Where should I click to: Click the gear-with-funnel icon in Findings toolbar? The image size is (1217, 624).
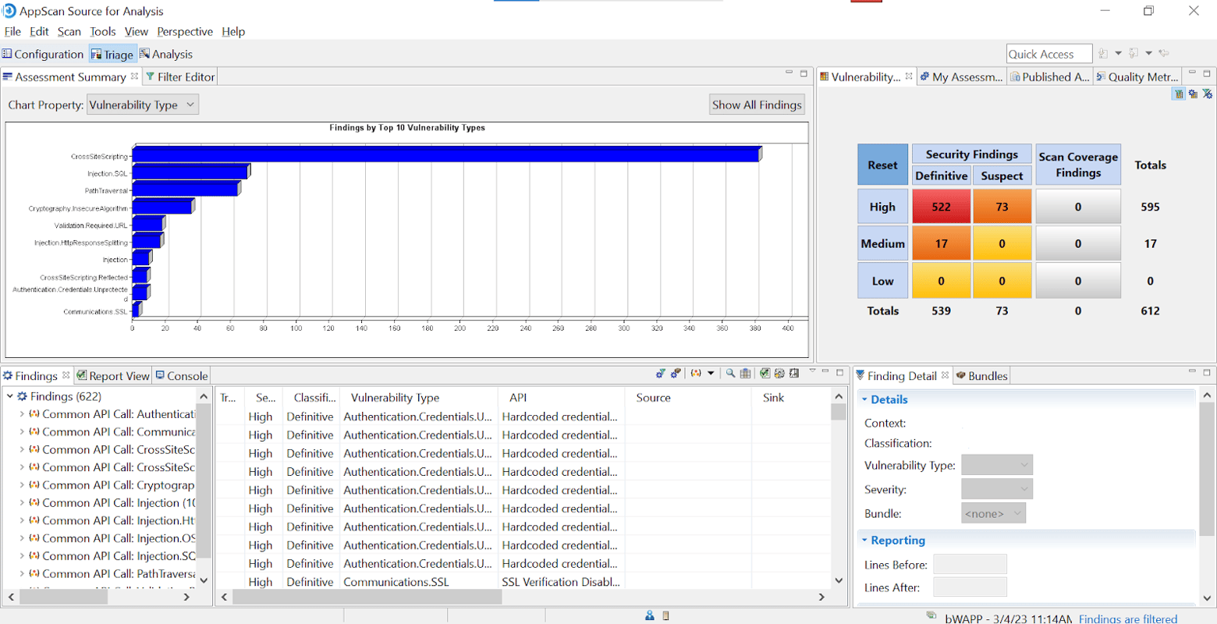coord(661,374)
